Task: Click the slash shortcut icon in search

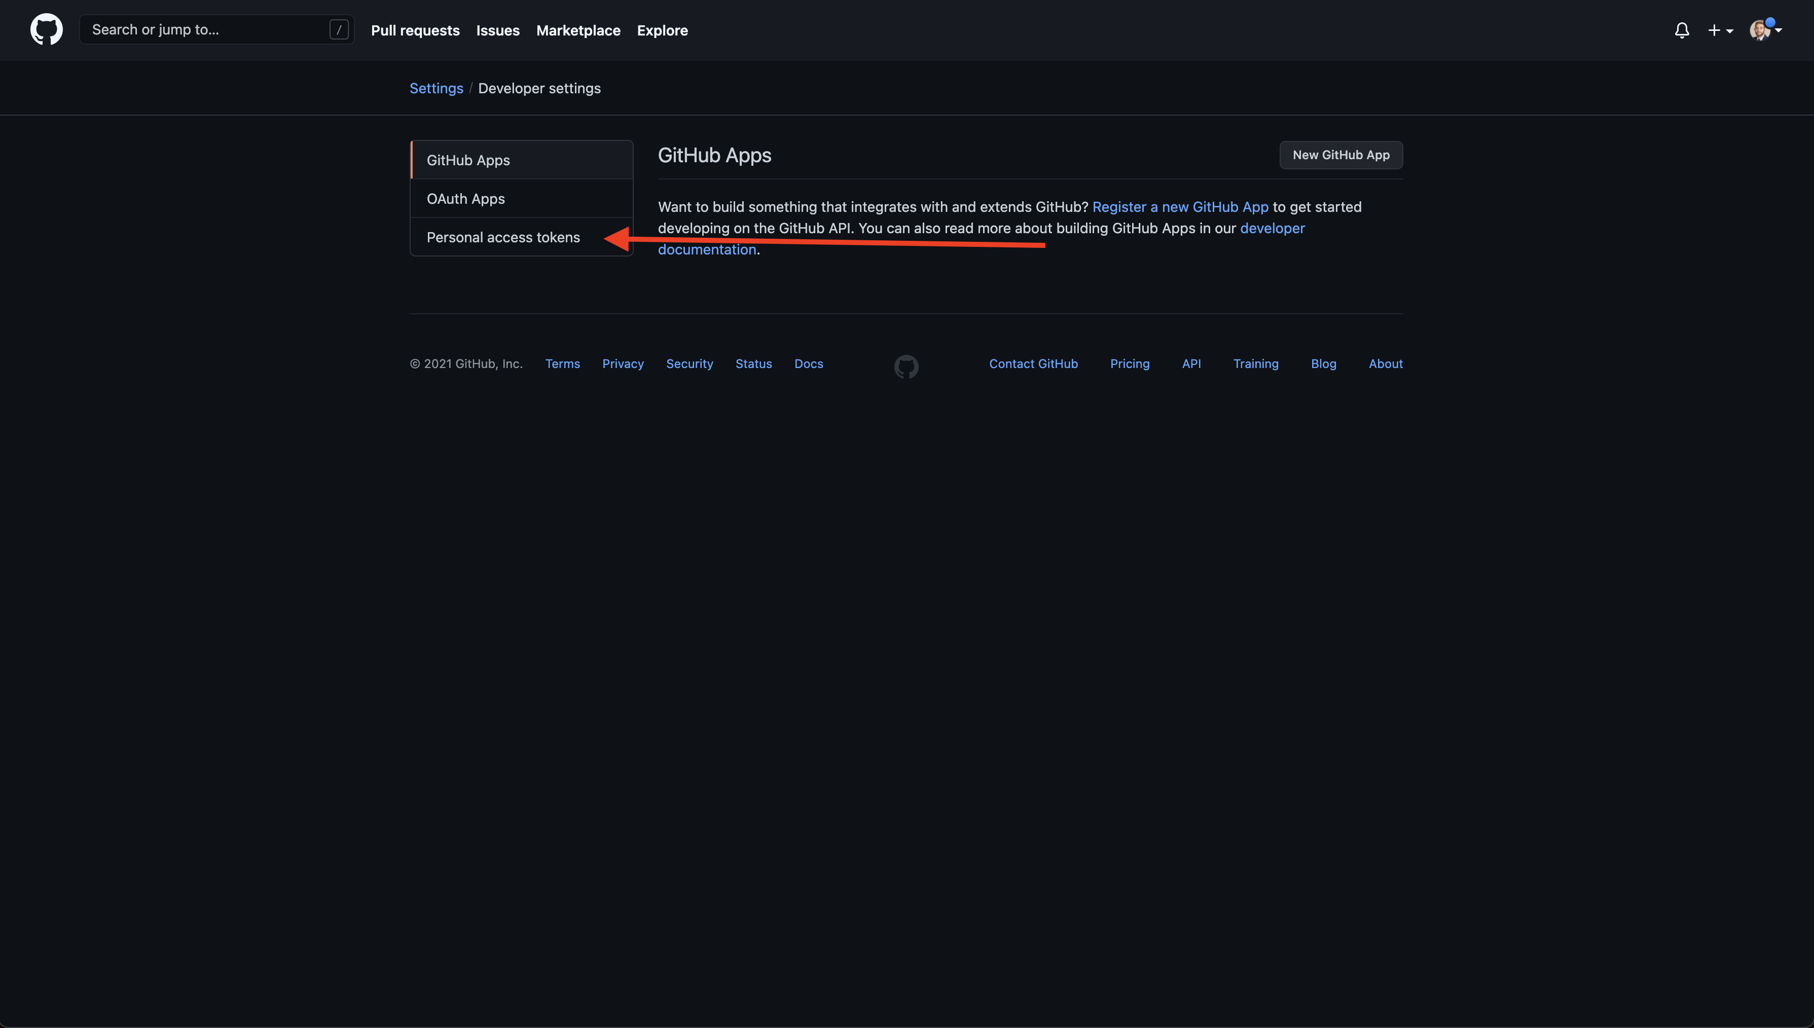Action: click(339, 29)
